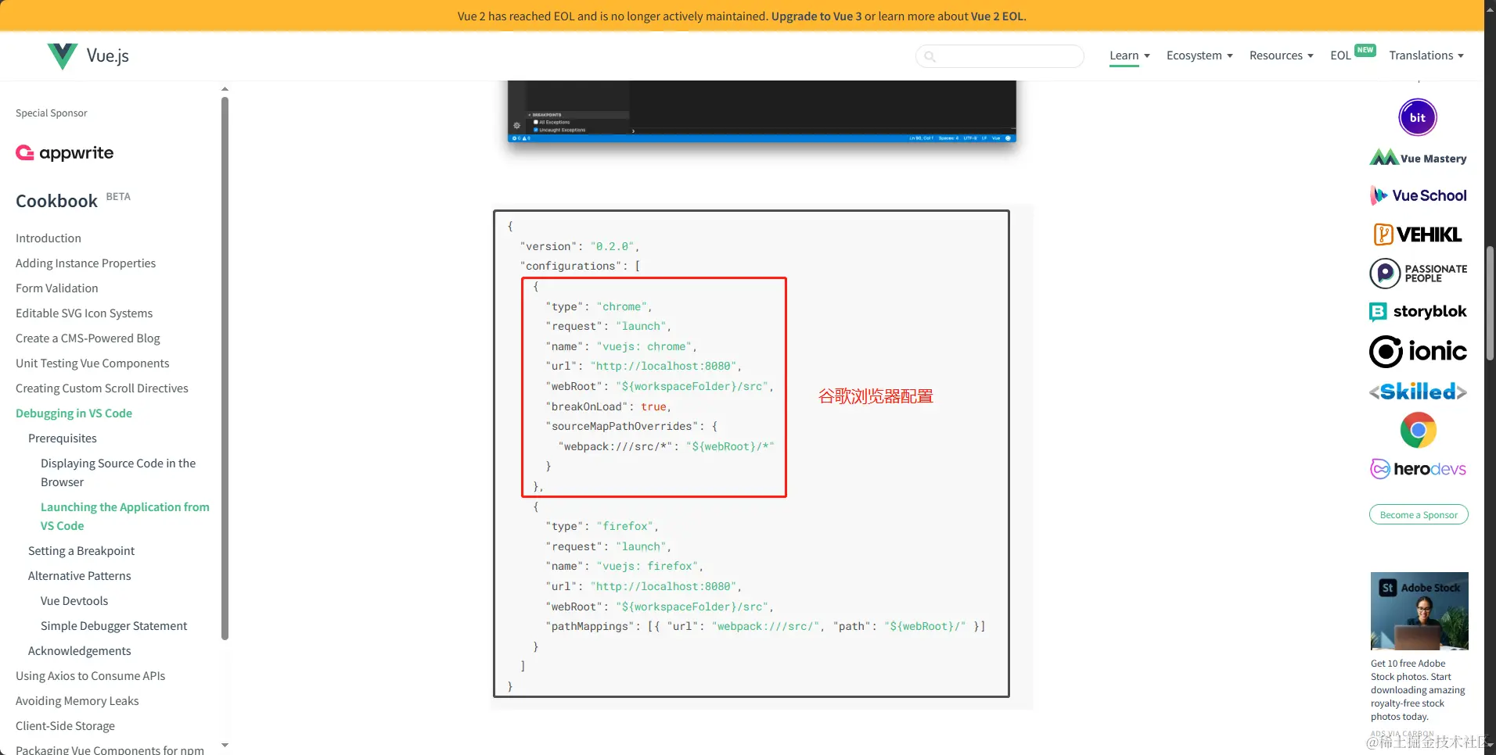
Task: Jump to Displaying Source Code in the Browser
Action: 118,473
